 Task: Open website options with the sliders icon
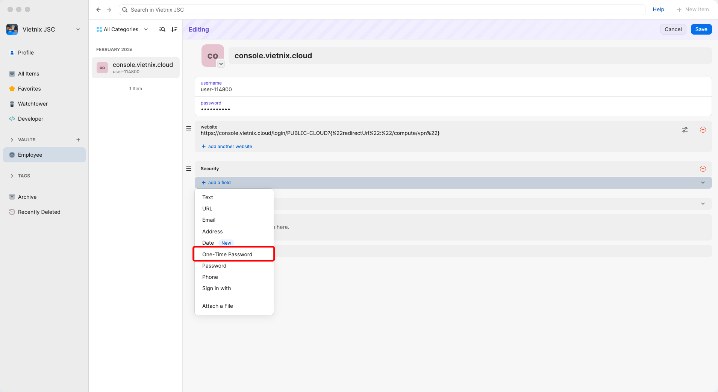pyautogui.click(x=685, y=130)
